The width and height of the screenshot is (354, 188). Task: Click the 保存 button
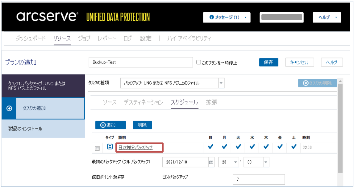(269, 62)
